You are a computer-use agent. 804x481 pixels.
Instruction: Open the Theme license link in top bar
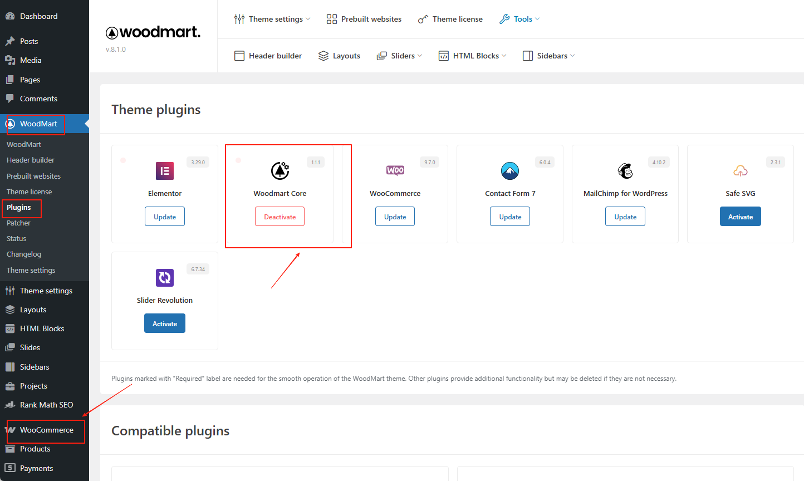tap(450, 19)
